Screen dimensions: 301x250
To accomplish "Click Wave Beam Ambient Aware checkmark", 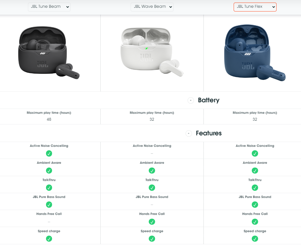I will pos(152,170).
